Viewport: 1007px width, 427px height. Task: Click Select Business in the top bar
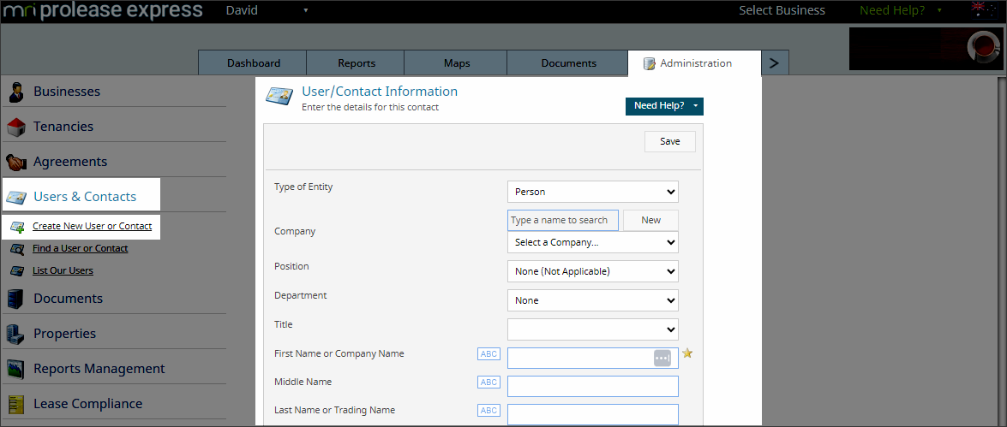coord(782,11)
